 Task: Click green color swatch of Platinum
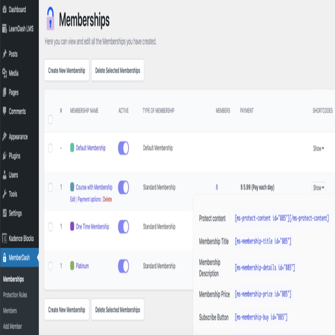point(72,266)
